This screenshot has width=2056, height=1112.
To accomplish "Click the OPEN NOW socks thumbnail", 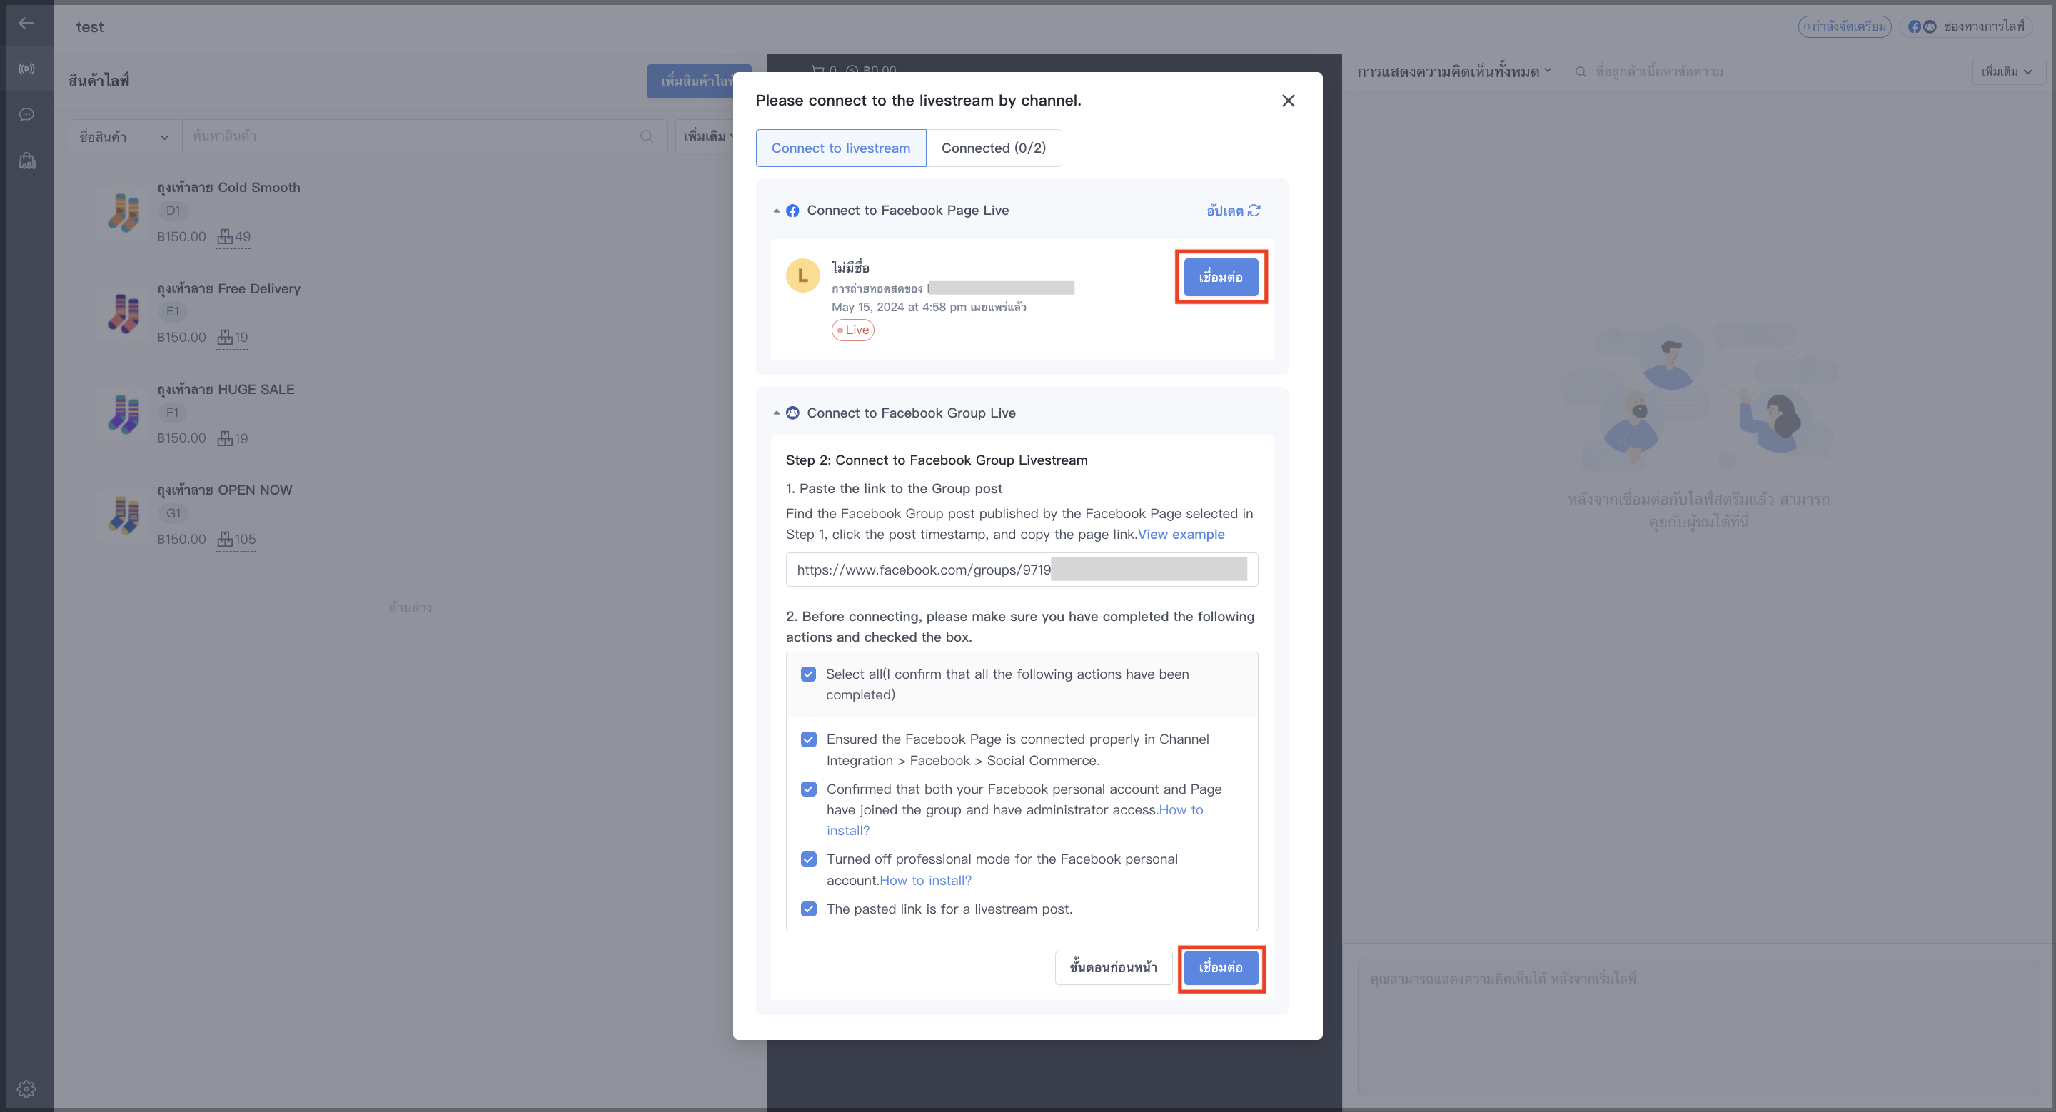I will coord(124,515).
